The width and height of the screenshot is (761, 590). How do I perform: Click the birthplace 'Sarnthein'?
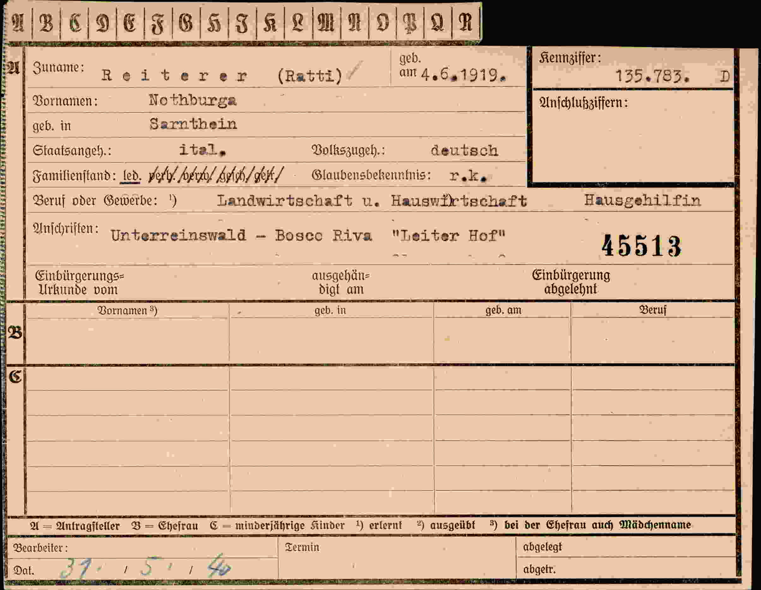click(193, 124)
